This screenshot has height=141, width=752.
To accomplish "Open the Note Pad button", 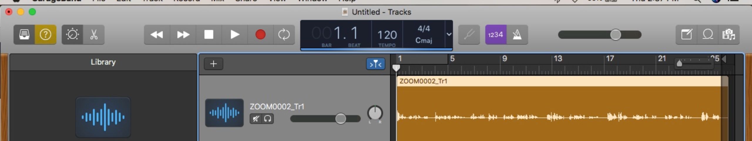I will 686,35.
